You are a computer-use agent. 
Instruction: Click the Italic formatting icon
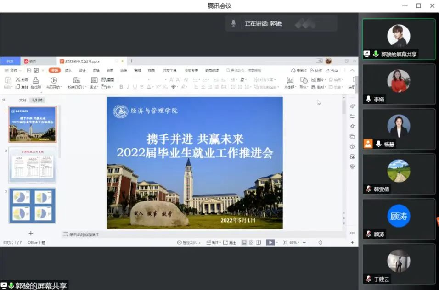[x=128, y=87]
